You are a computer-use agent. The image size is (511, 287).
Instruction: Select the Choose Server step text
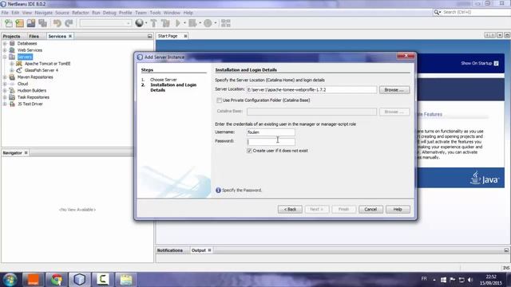point(163,80)
